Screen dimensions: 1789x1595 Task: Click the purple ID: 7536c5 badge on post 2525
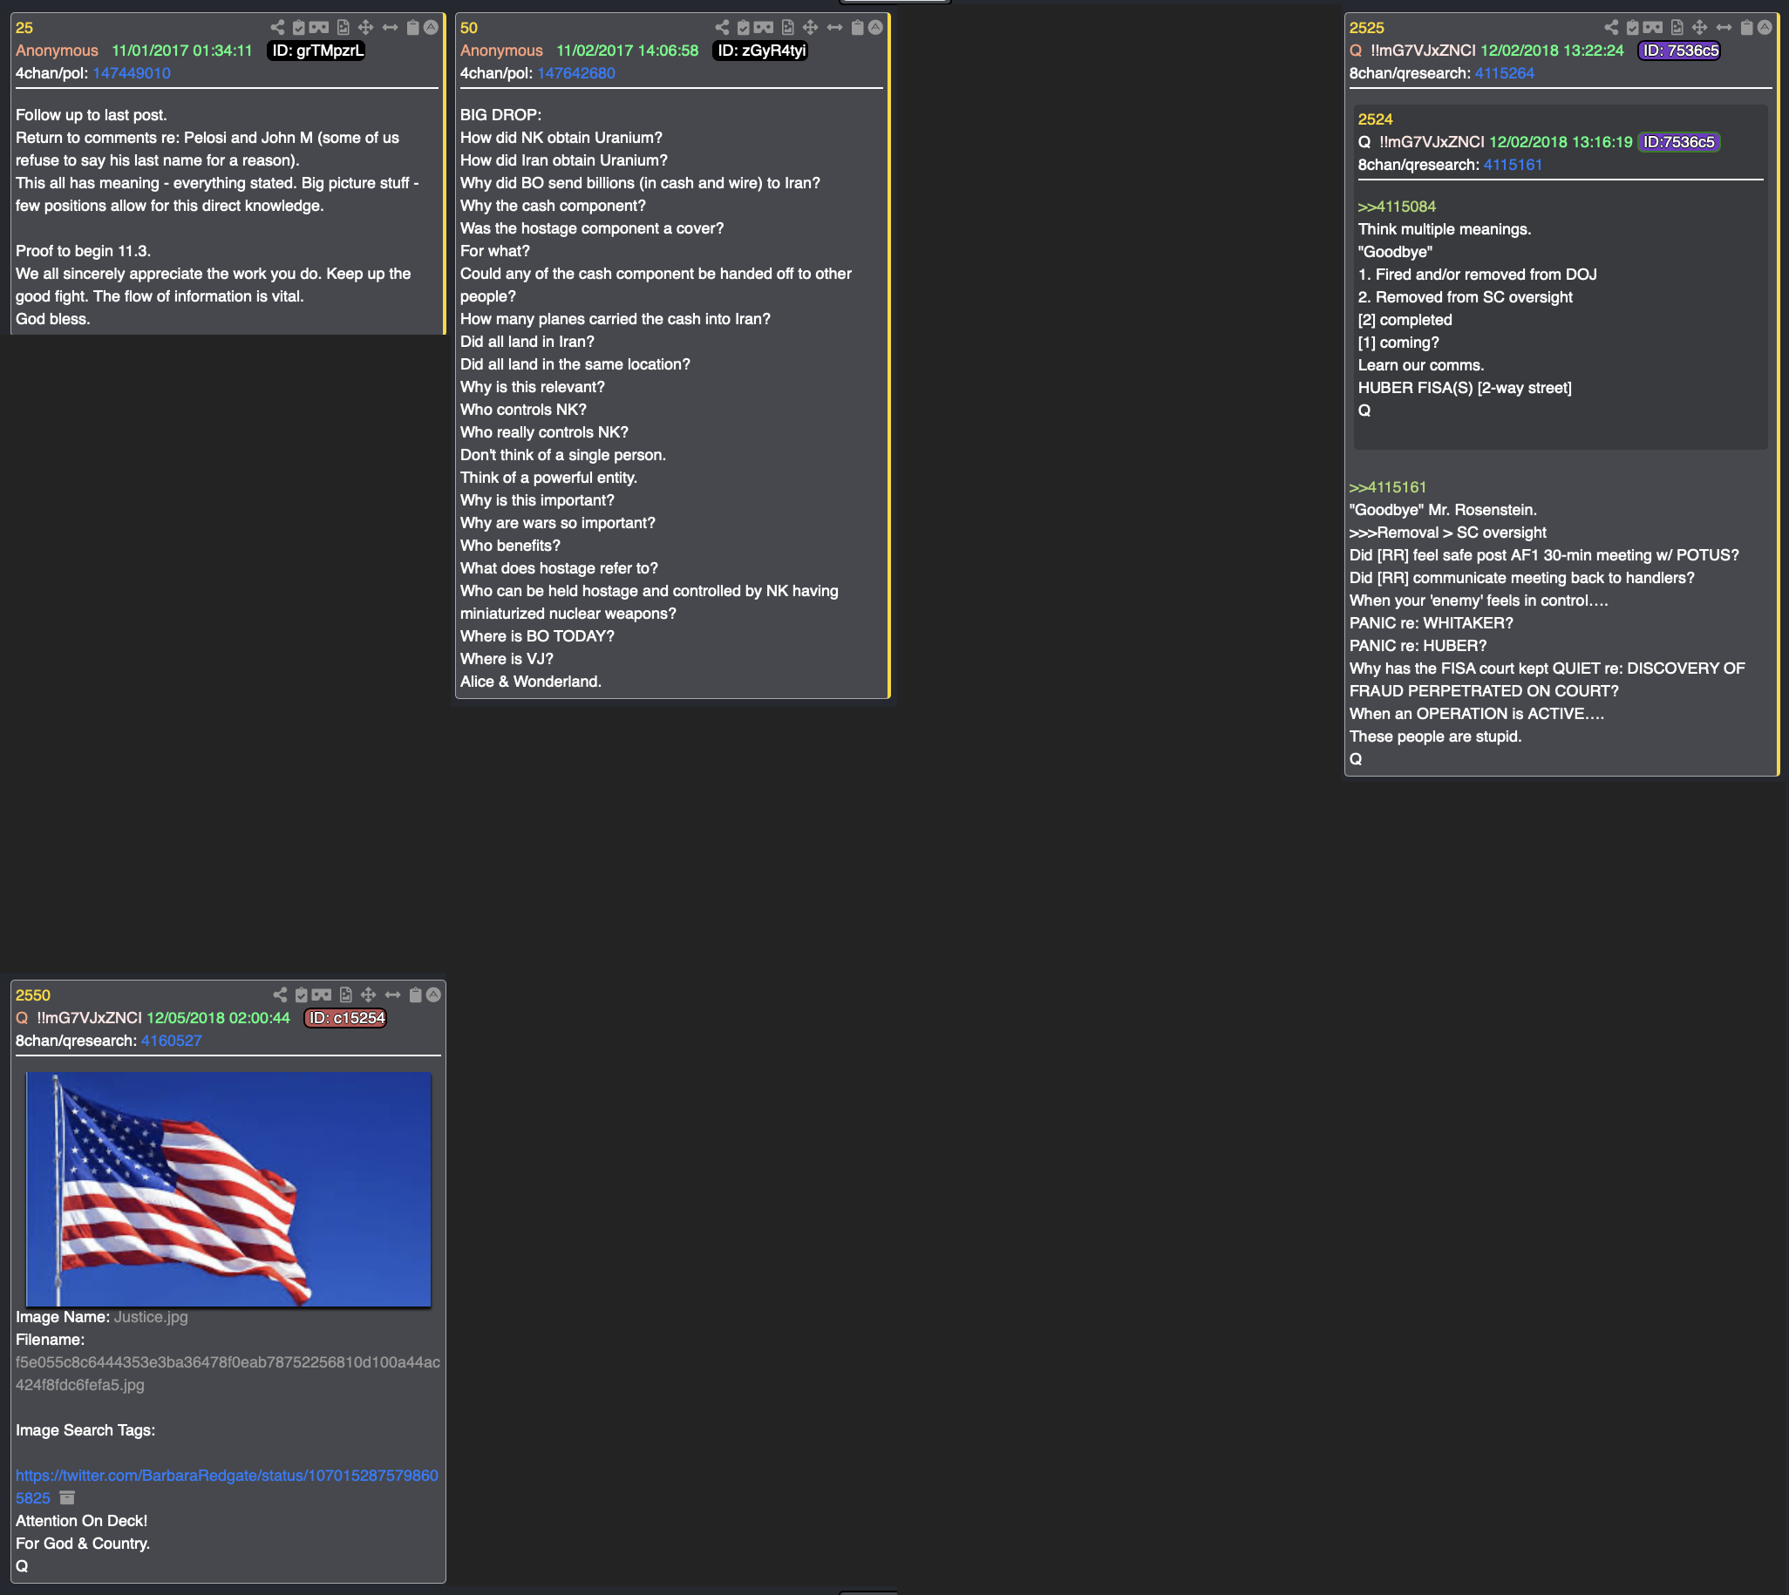click(x=1678, y=51)
